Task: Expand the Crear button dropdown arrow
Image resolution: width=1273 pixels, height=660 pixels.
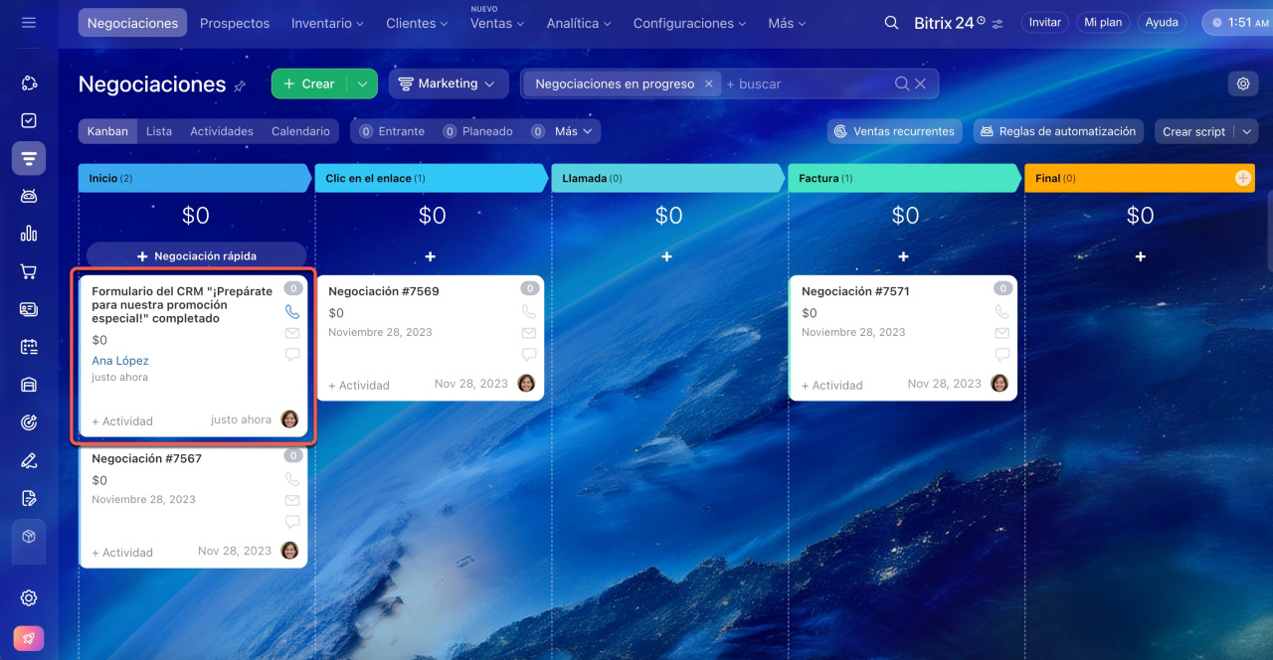Action: [363, 84]
